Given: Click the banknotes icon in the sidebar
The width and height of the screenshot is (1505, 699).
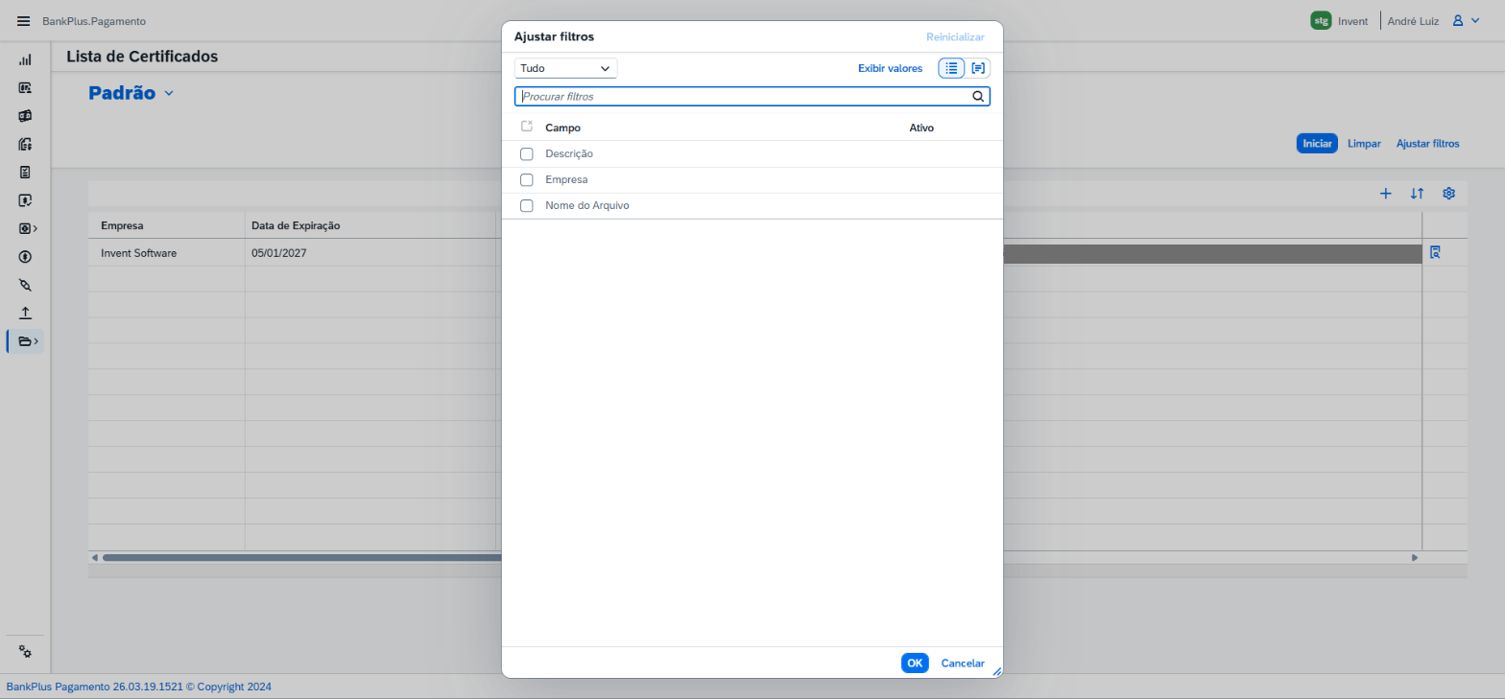Looking at the screenshot, I should (x=25, y=116).
